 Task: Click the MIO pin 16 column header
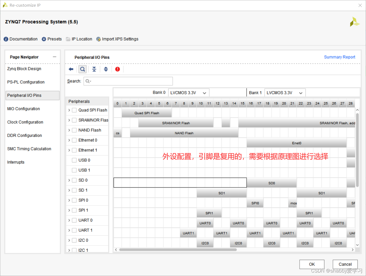click(x=251, y=103)
